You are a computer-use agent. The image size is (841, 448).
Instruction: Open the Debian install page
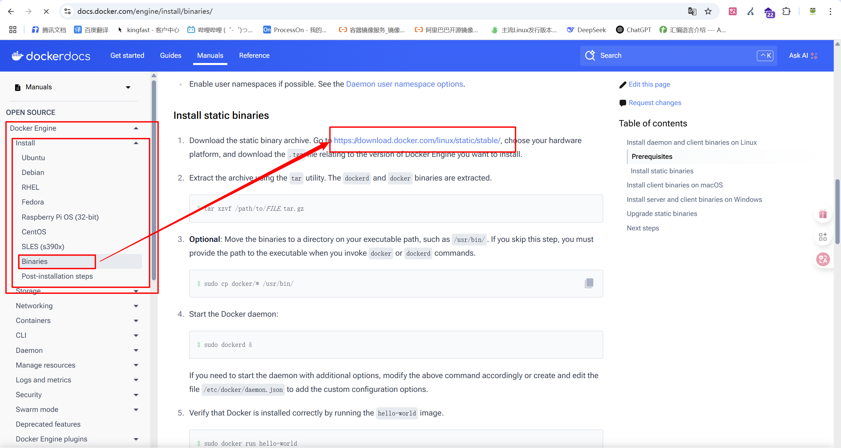(33, 172)
